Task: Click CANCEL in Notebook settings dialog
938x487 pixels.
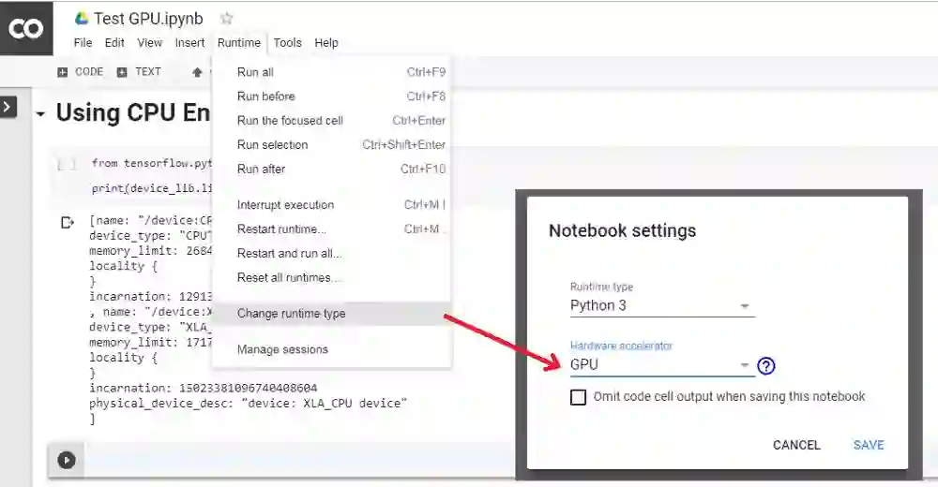Action: [x=796, y=445]
